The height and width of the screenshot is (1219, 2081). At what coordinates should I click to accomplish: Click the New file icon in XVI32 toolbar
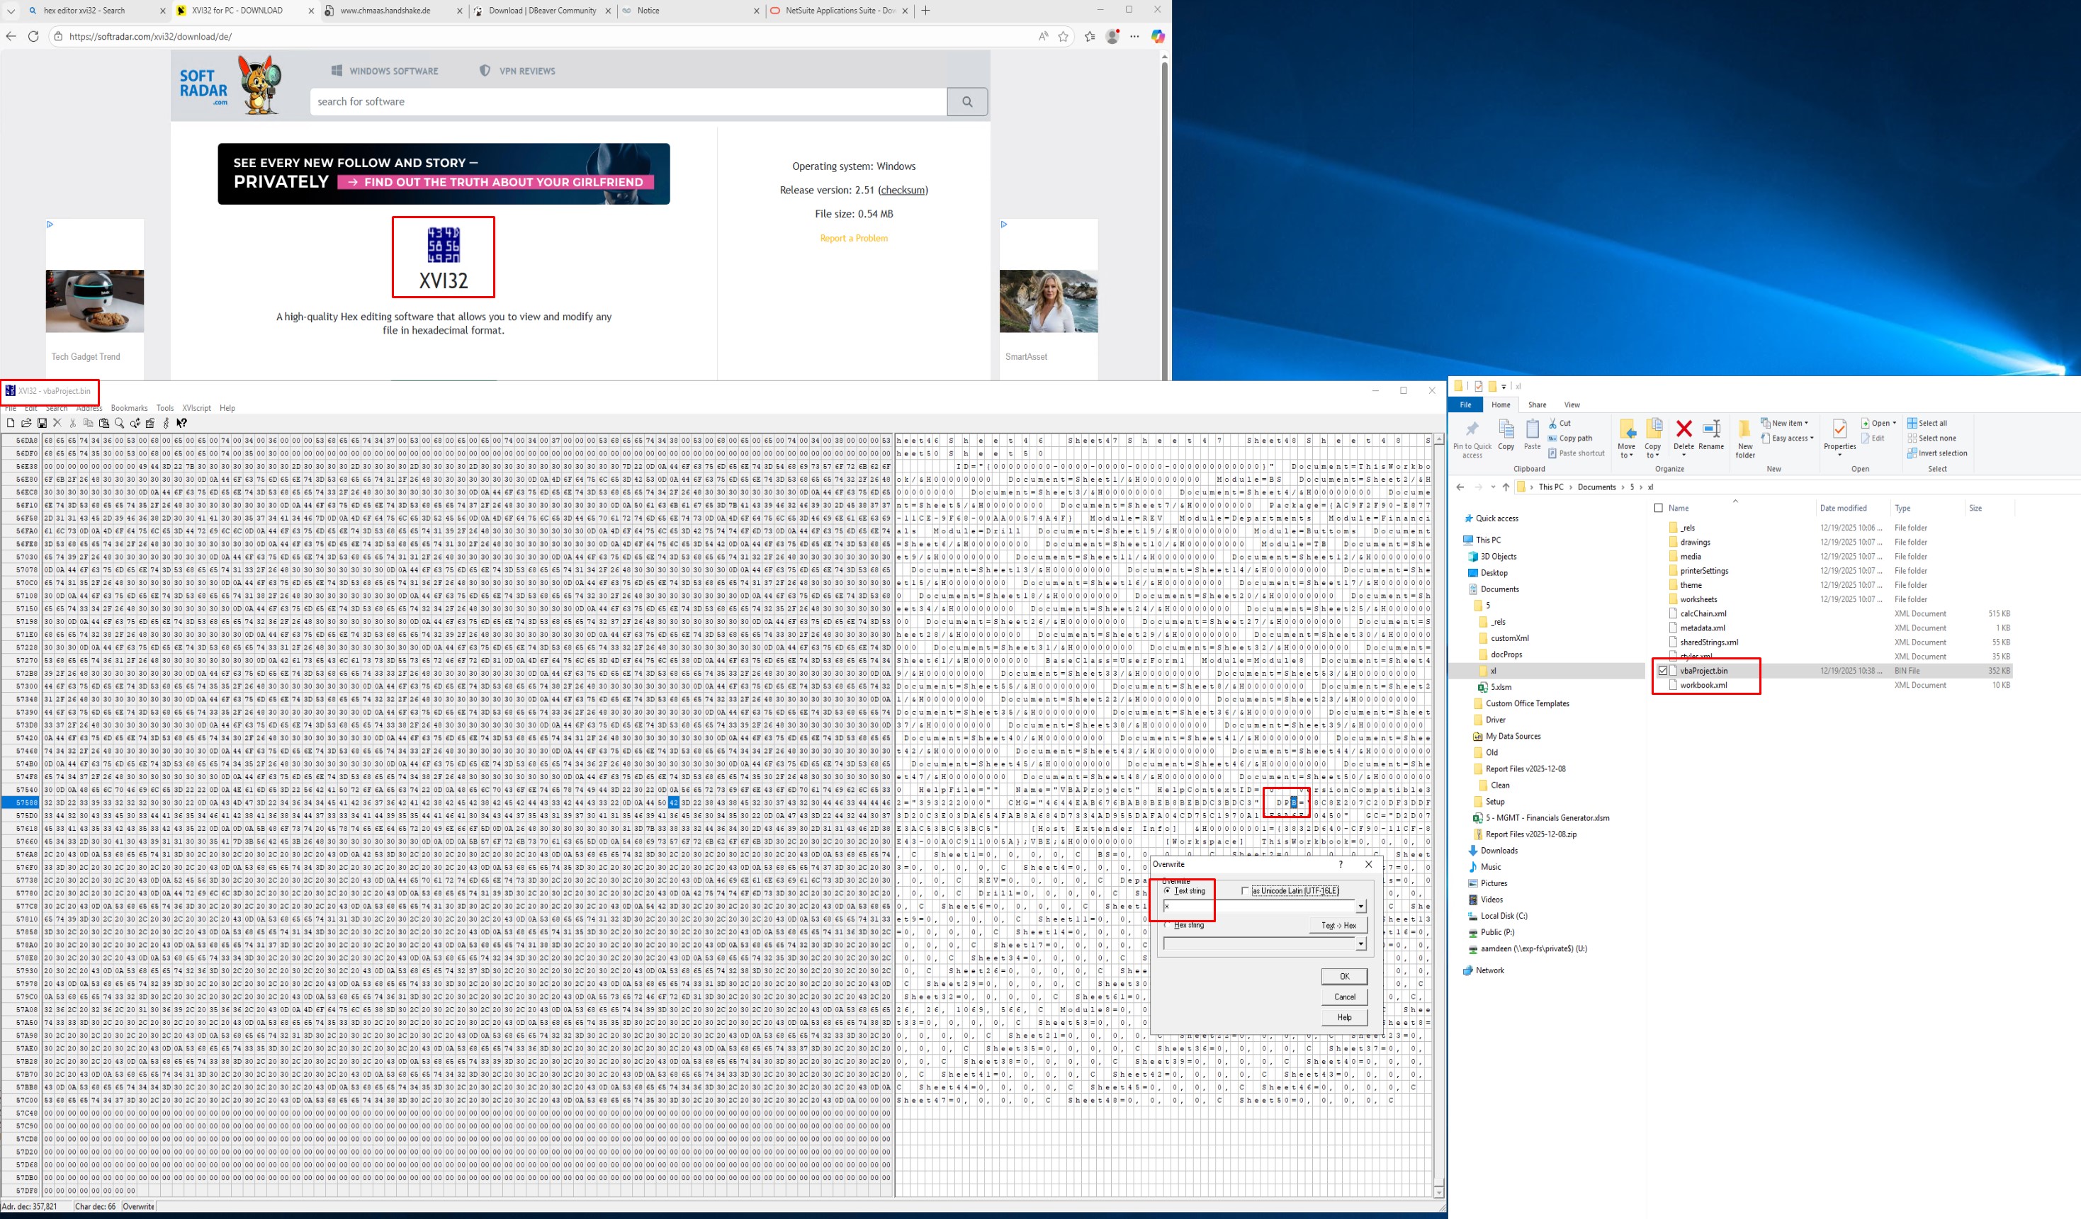click(x=10, y=423)
